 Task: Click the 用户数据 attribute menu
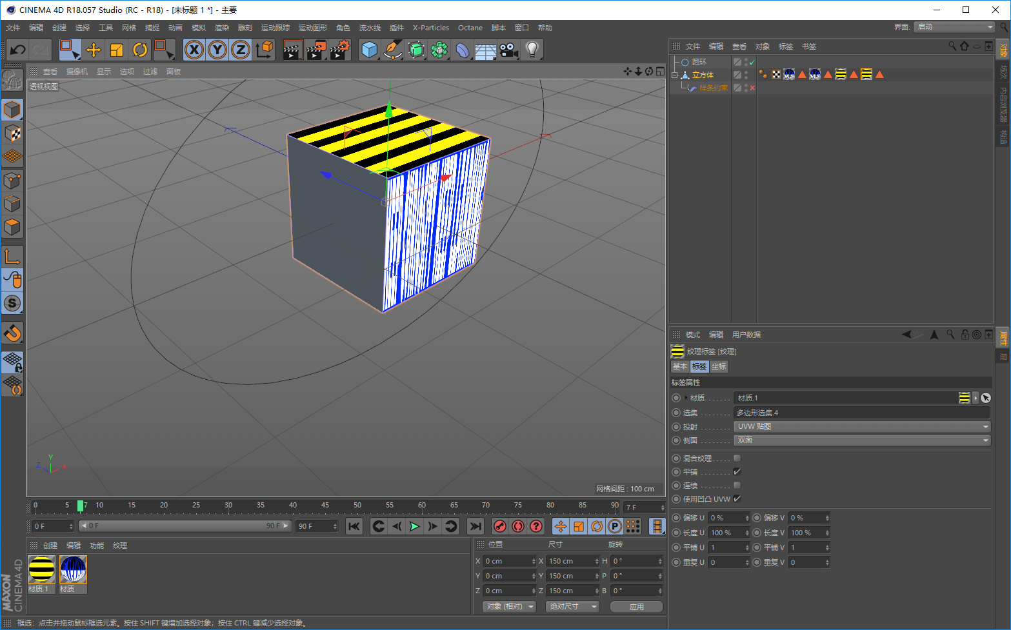coord(746,335)
